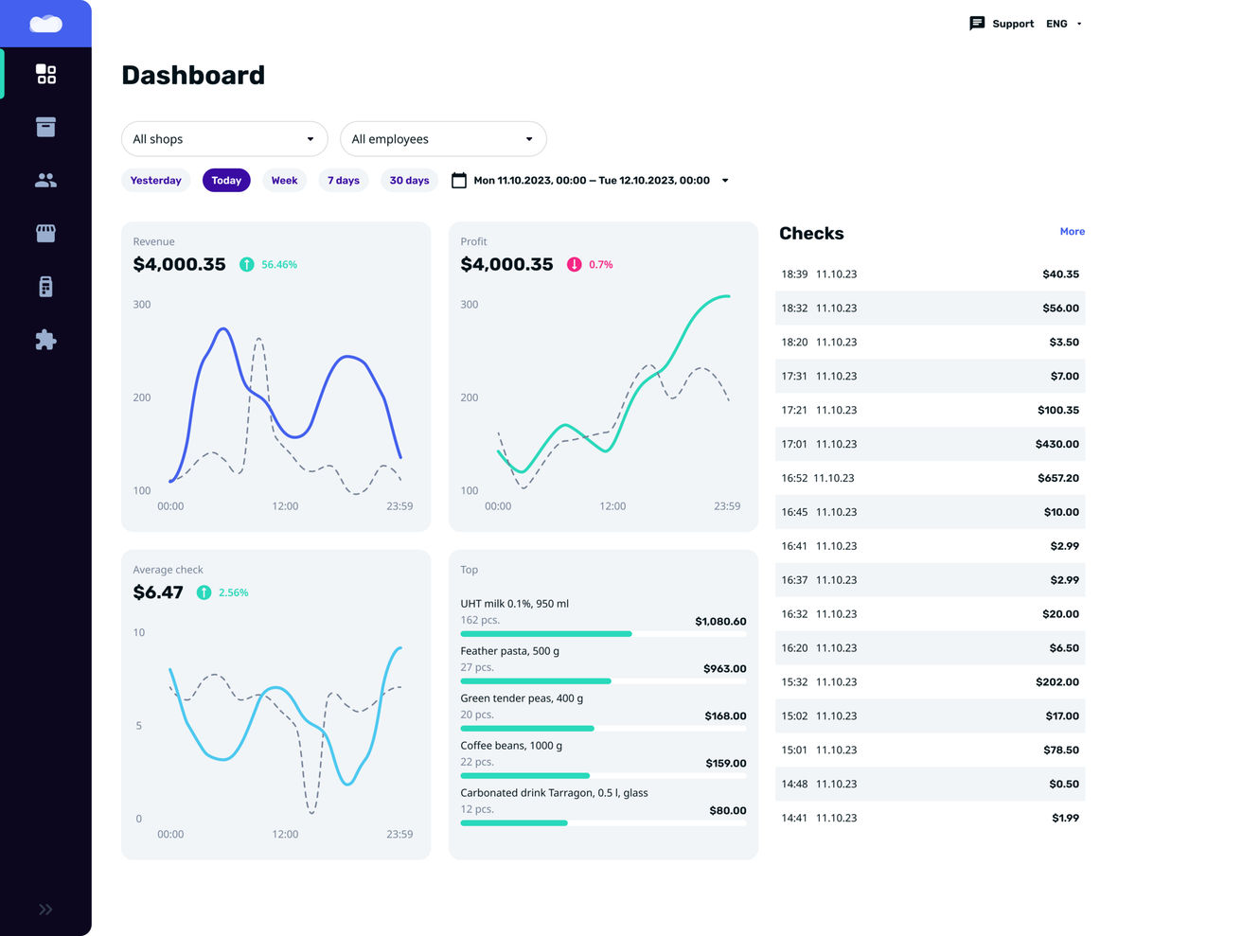Open the cash register icon in sidebar
Viewport: 1242px width, 936px height.
(x=45, y=287)
